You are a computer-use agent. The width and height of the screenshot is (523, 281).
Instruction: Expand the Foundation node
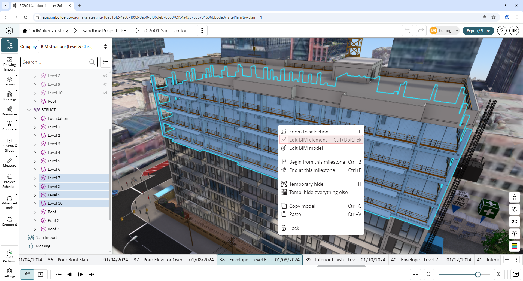[x=35, y=118]
